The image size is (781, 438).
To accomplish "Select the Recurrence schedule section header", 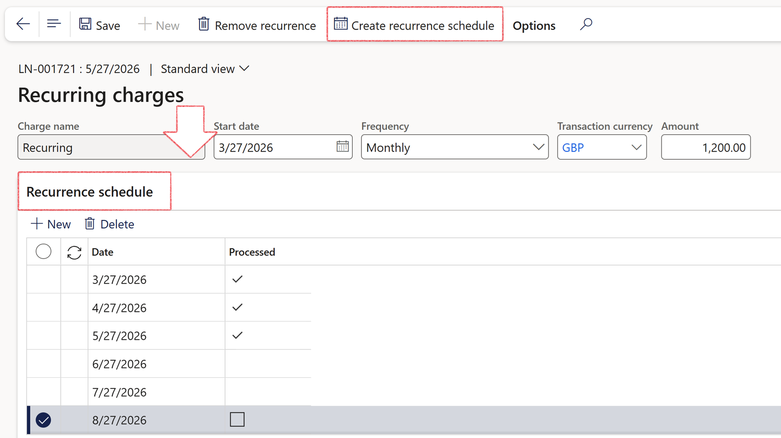I will pos(89,191).
